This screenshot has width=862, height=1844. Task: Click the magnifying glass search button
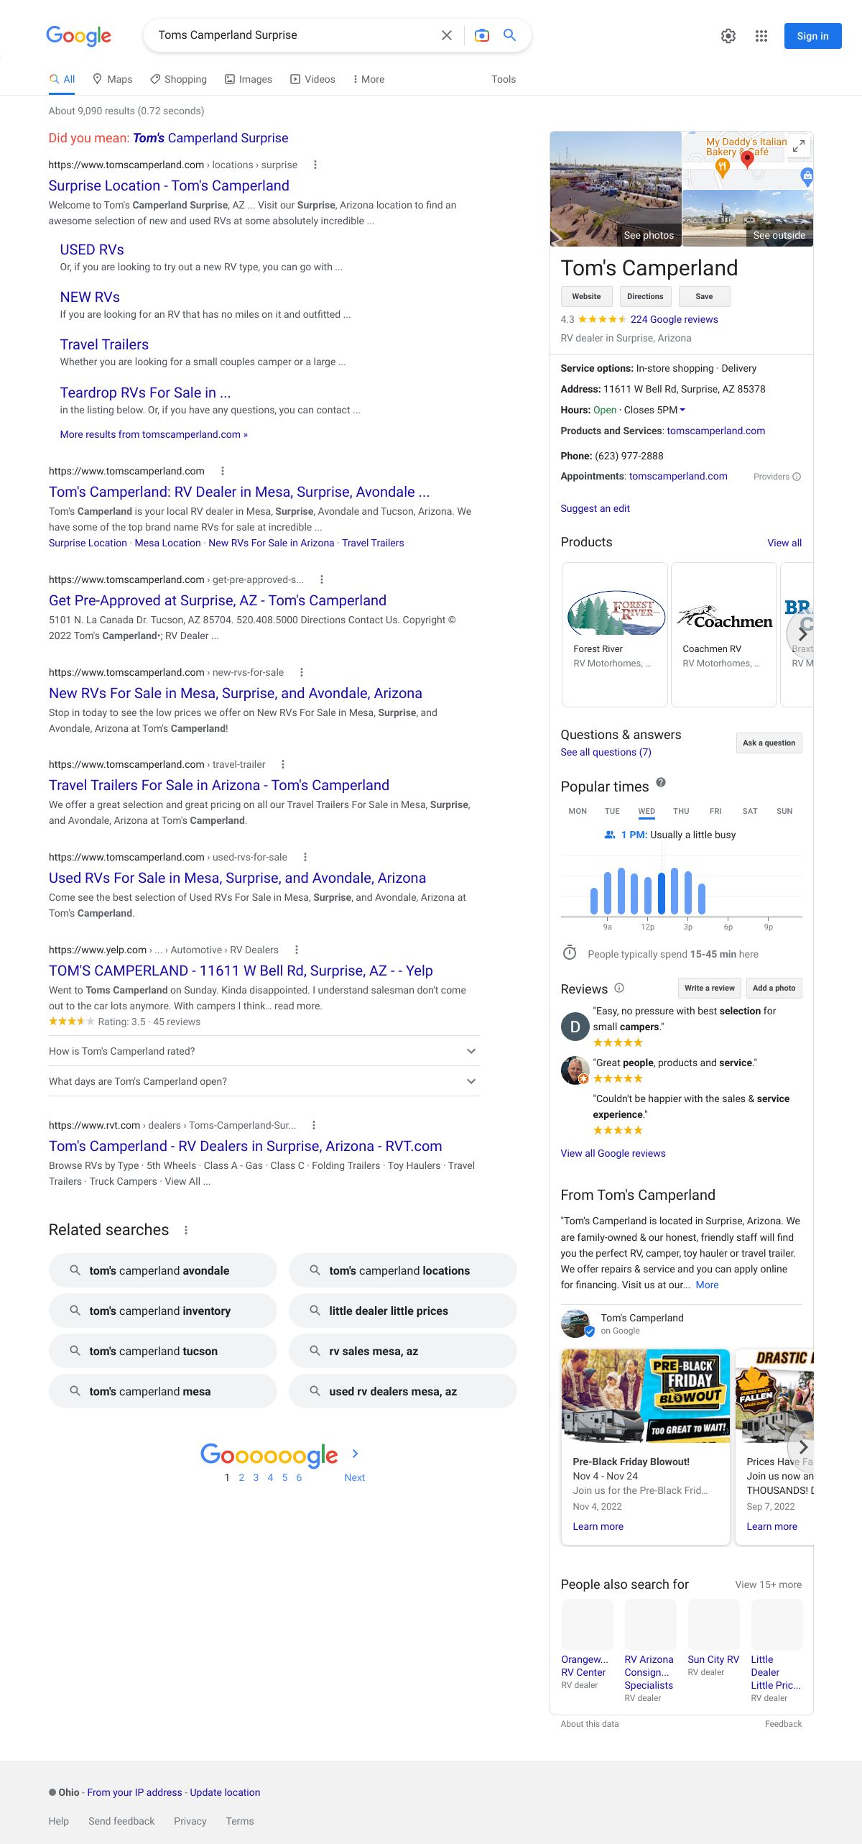click(510, 35)
